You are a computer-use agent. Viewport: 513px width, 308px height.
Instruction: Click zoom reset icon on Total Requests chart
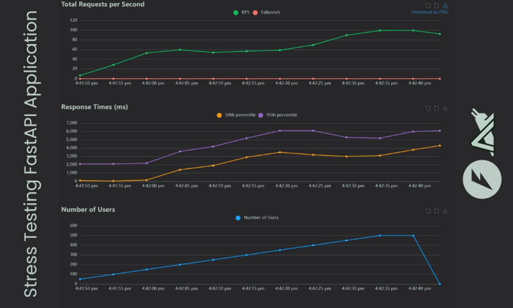pos(436,6)
